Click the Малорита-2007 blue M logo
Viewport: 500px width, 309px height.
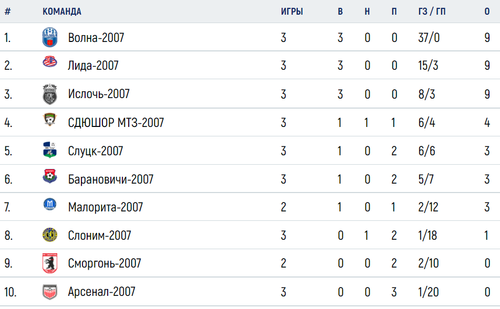50,204
